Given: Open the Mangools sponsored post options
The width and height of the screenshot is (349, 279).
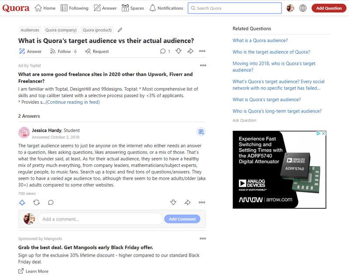Looking at the screenshot, I should pos(203,238).
